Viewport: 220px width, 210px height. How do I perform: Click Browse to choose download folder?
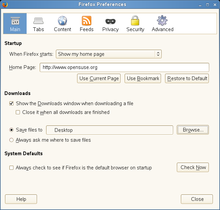click(193, 130)
